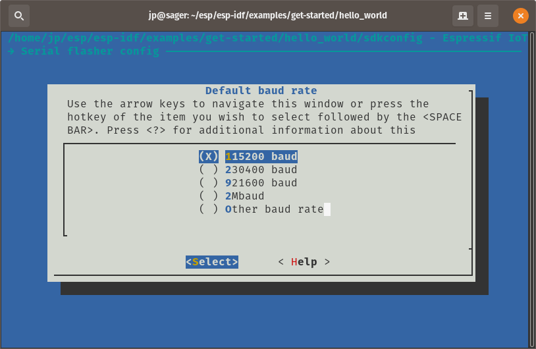Viewport: 536px width, 349px height.
Task: Open a new terminal tab
Action: [x=462, y=16]
